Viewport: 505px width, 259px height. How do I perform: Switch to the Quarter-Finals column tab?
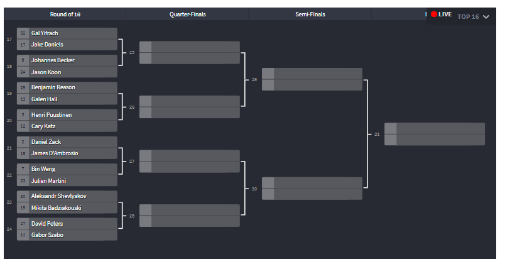point(187,14)
